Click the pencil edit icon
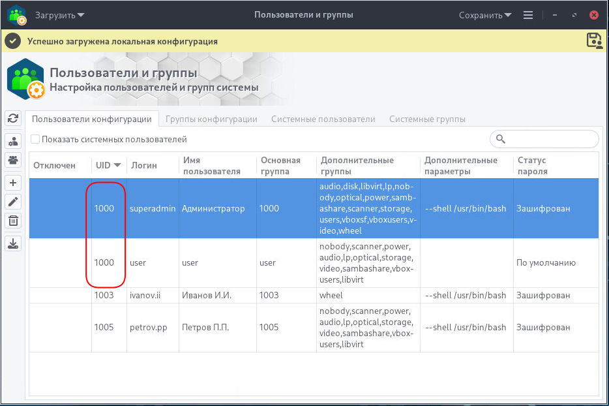The width and height of the screenshot is (609, 406). click(x=13, y=202)
